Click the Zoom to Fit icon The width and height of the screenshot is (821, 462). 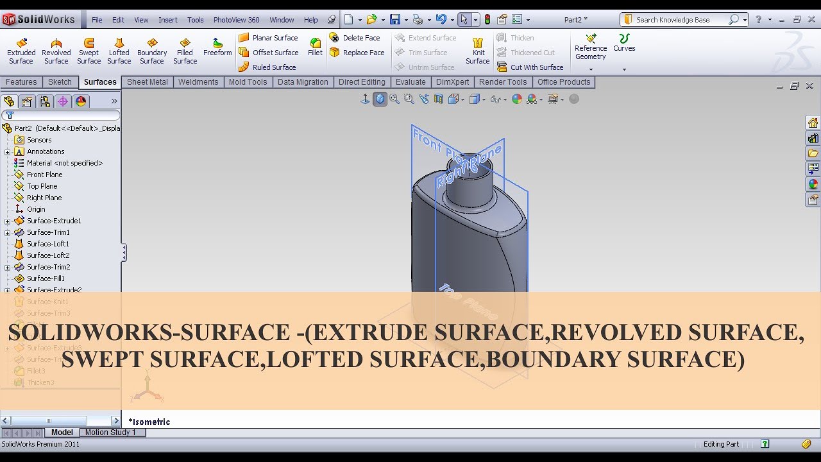(x=394, y=99)
